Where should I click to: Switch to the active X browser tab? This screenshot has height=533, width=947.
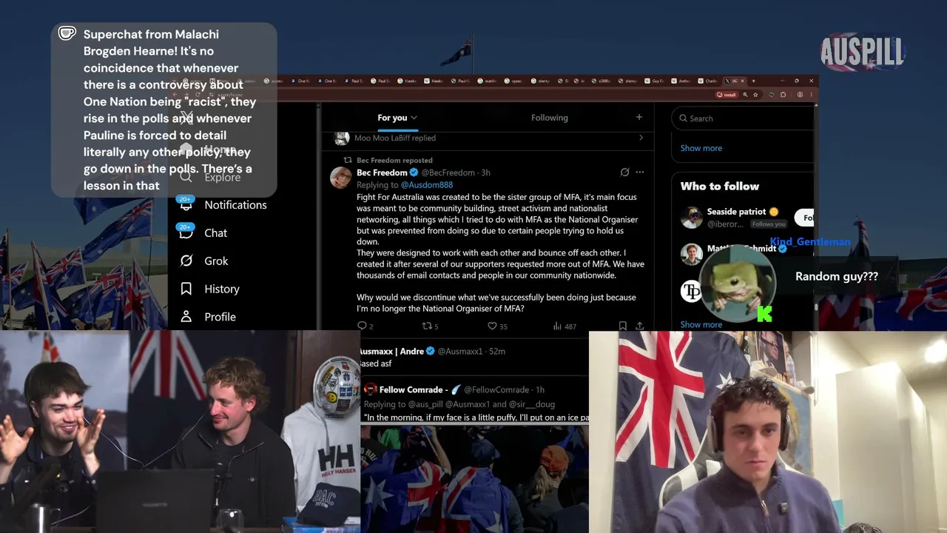735,81
